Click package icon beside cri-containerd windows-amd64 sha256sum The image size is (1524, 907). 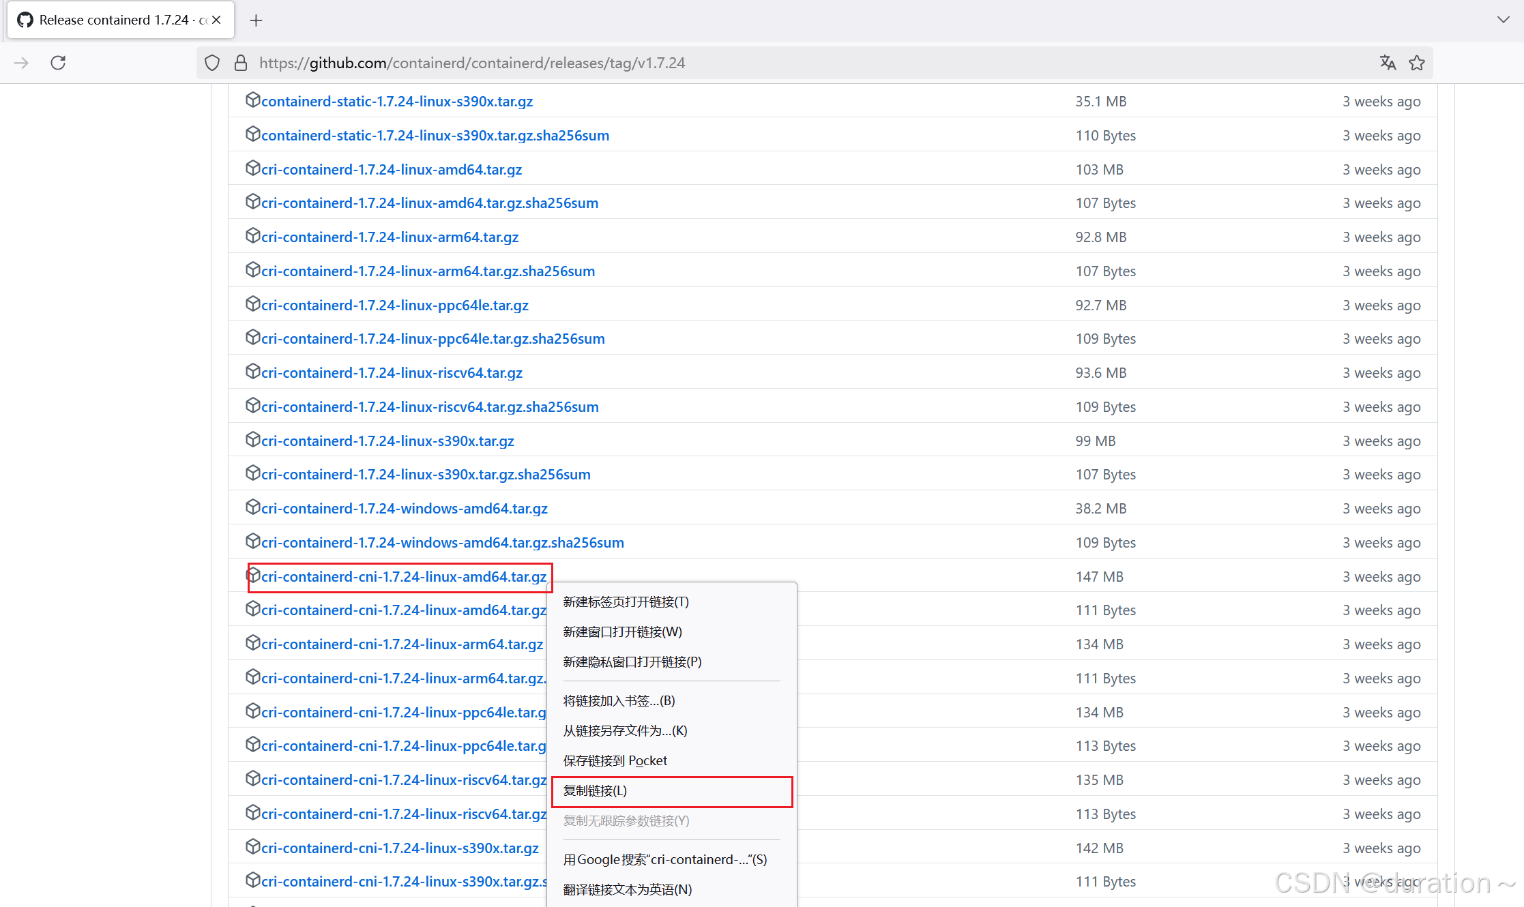click(252, 541)
